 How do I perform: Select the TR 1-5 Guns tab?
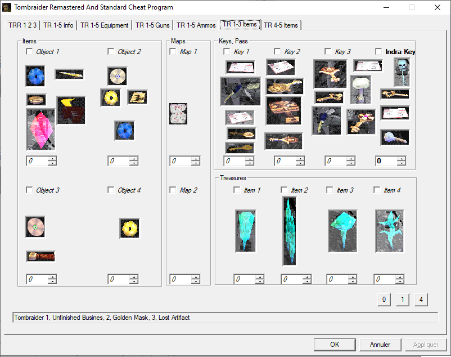(152, 25)
